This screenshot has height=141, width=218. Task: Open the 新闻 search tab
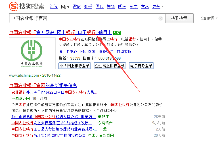point(54,7)
